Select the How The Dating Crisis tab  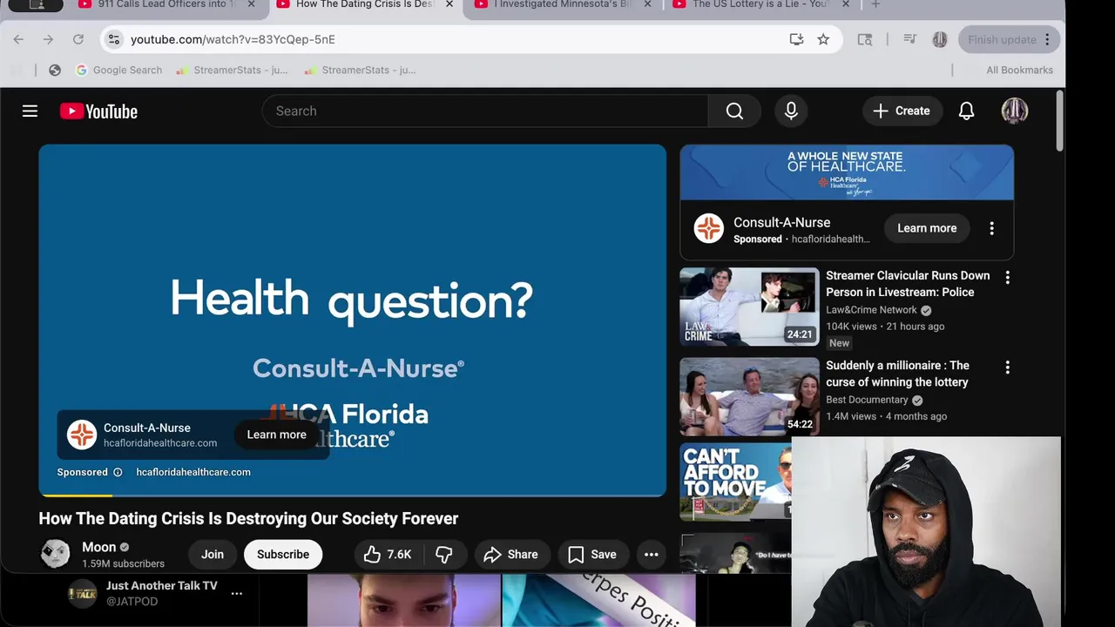point(364,5)
